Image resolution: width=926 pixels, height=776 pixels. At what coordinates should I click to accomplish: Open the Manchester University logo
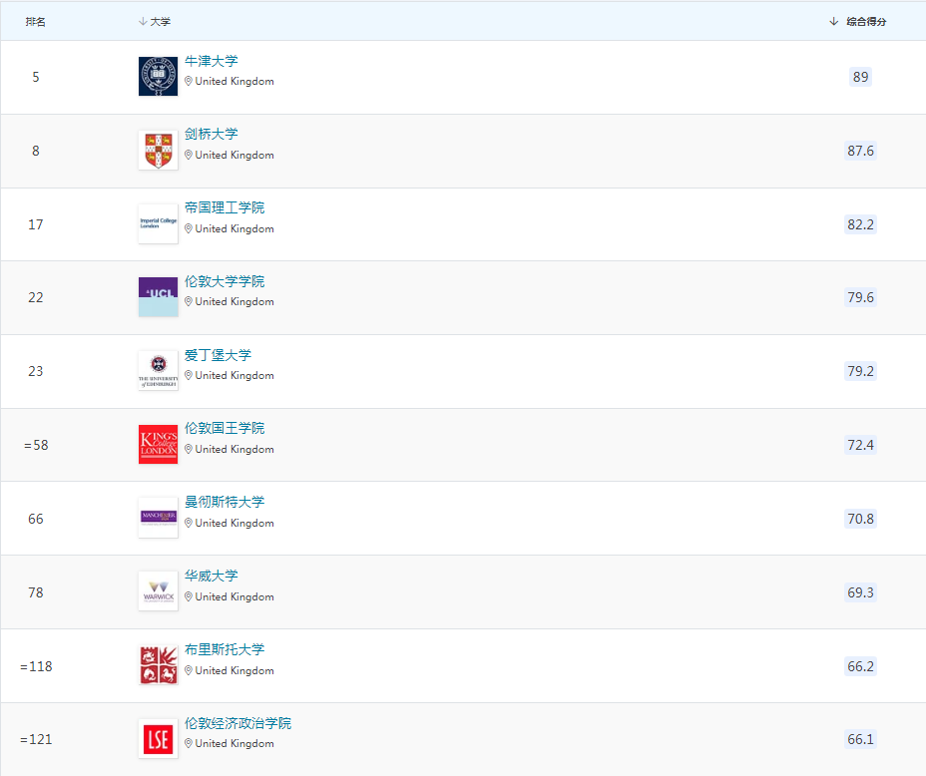click(x=158, y=518)
